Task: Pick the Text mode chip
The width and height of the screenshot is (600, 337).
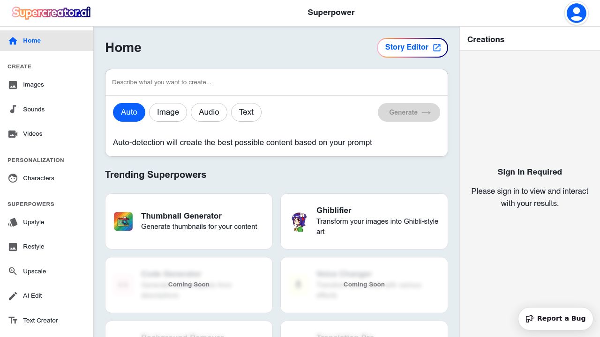Action: tap(246, 112)
